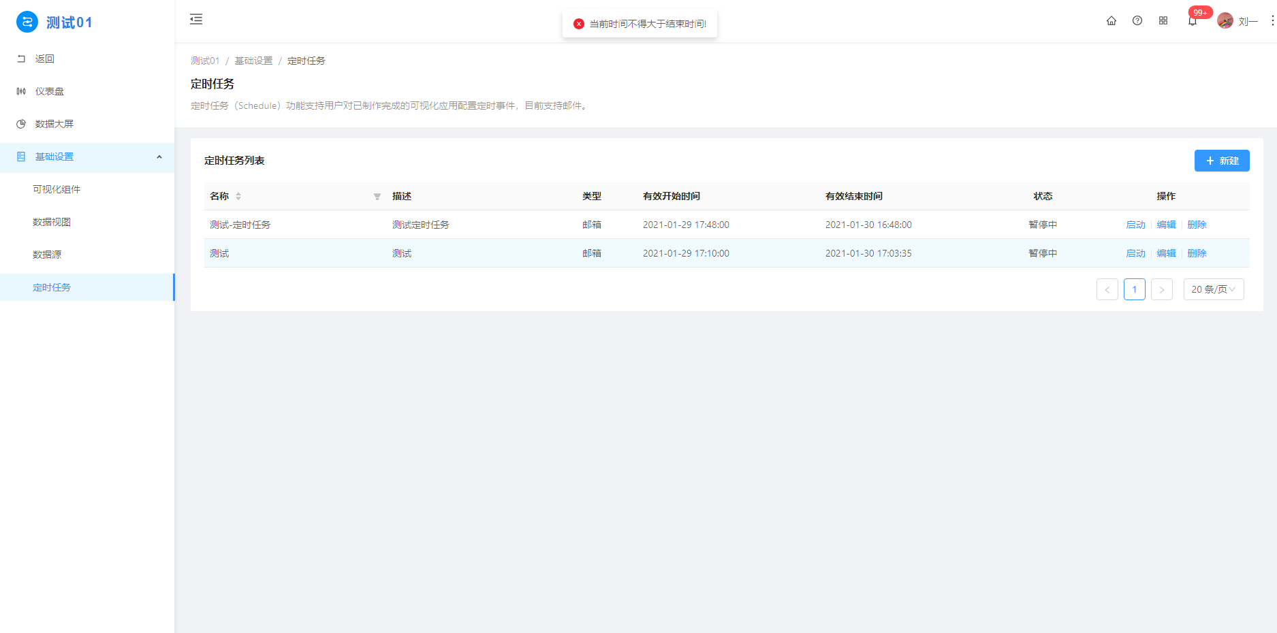Click the 状态 column header
1277x633 pixels.
click(1043, 196)
